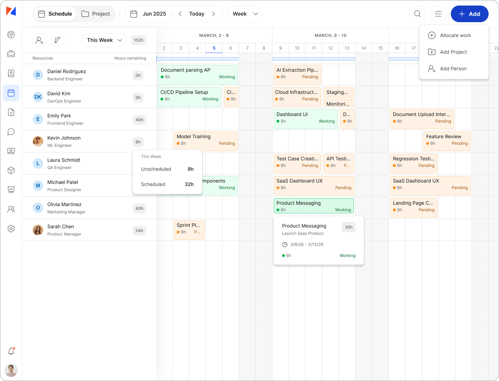Image resolution: width=499 pixels, height=381 pixels.
Task: Click the add resource person icon
Action: click(x=40, y=40)
